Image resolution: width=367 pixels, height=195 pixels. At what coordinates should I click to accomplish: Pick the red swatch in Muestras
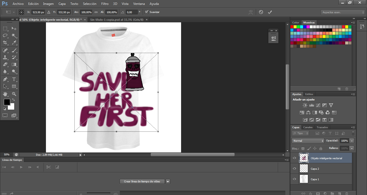tap(292, 27)
